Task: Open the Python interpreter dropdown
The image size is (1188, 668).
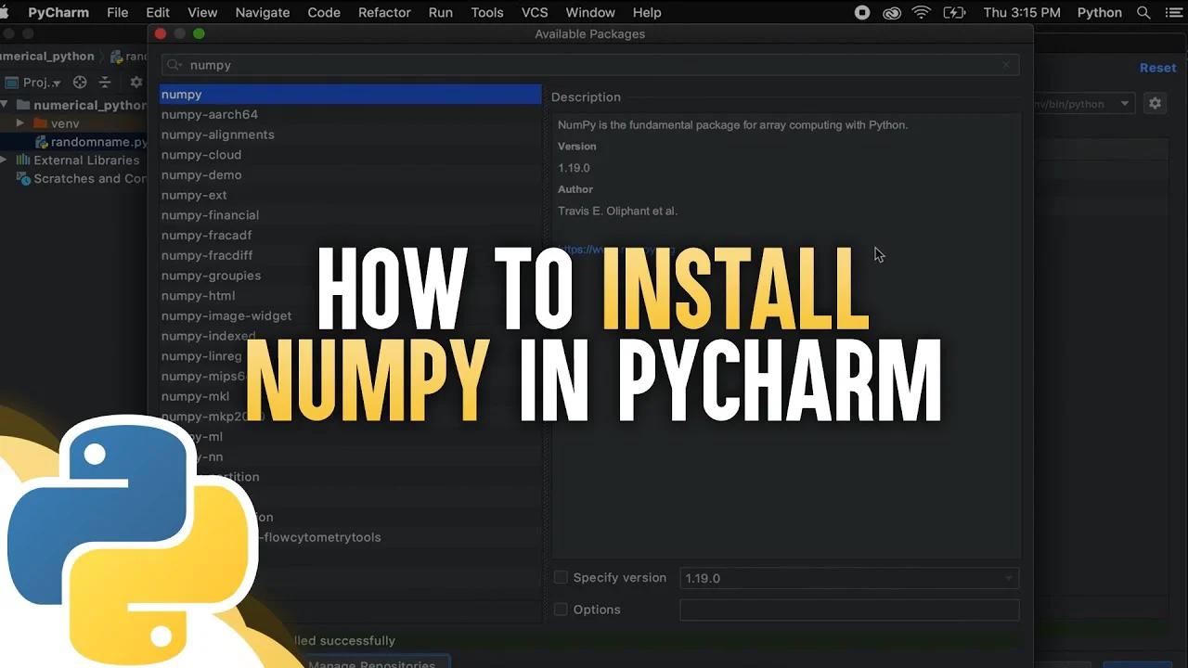Action: coord(1123,103)
